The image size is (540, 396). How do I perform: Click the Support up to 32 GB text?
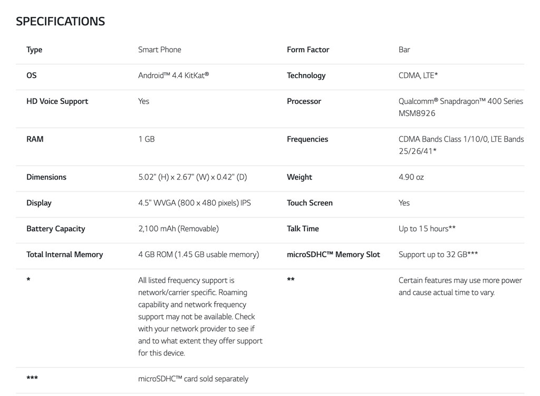coord(438,255)
